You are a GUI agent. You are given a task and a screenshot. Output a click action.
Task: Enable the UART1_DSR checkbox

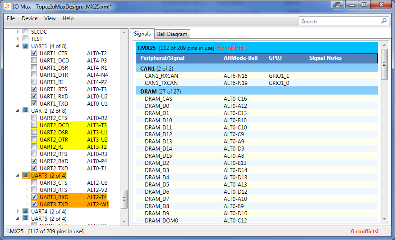pos(34,67)
